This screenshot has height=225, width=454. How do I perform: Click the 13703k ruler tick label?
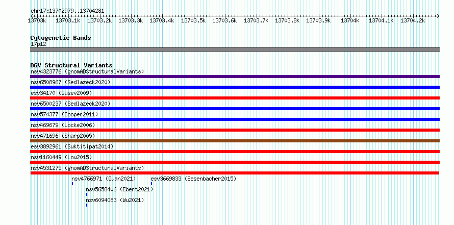[37, 20]
